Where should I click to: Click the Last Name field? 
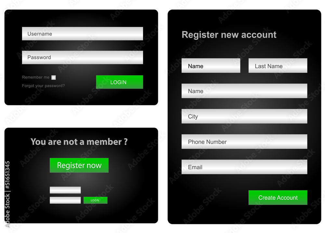tap(278, 66)
